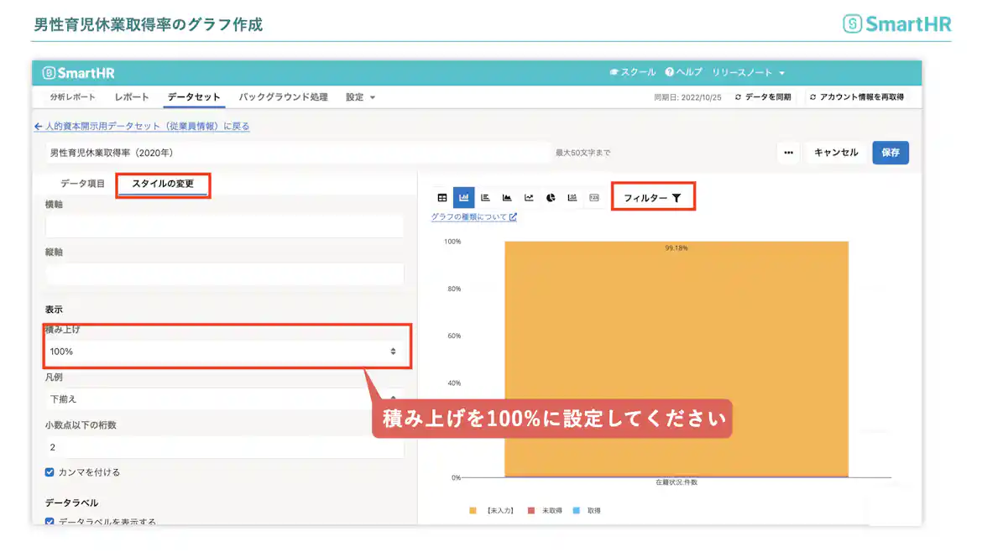Click the orange 【未入力】 legend swatch
Viewport: 982px width, 552px height.
click(x=473, y=508)
